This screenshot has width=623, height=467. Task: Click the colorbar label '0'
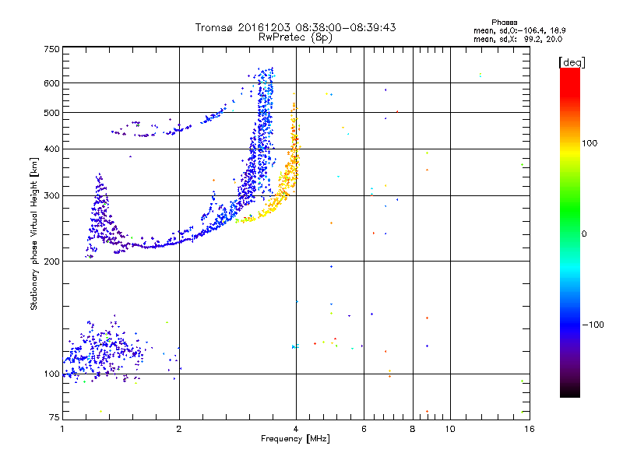(584, 234)
